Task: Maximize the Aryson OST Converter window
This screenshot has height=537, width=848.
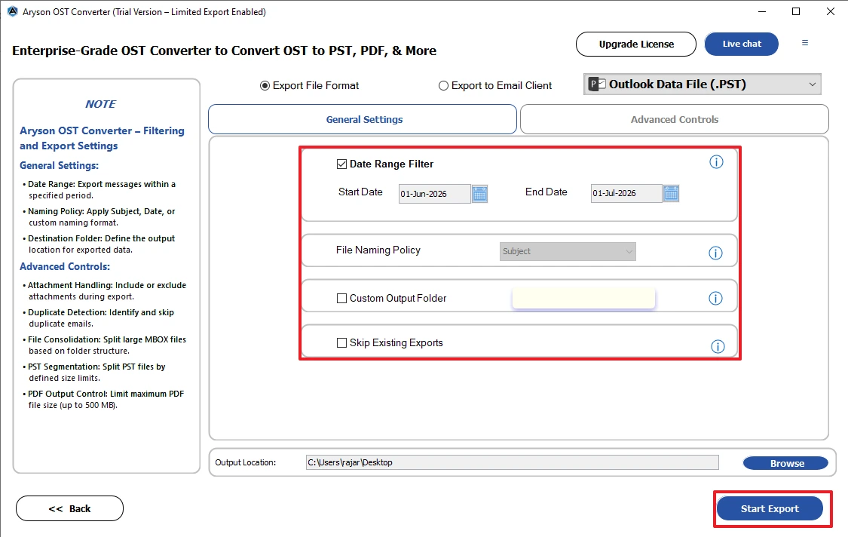Action: click(x=796, y=11)
